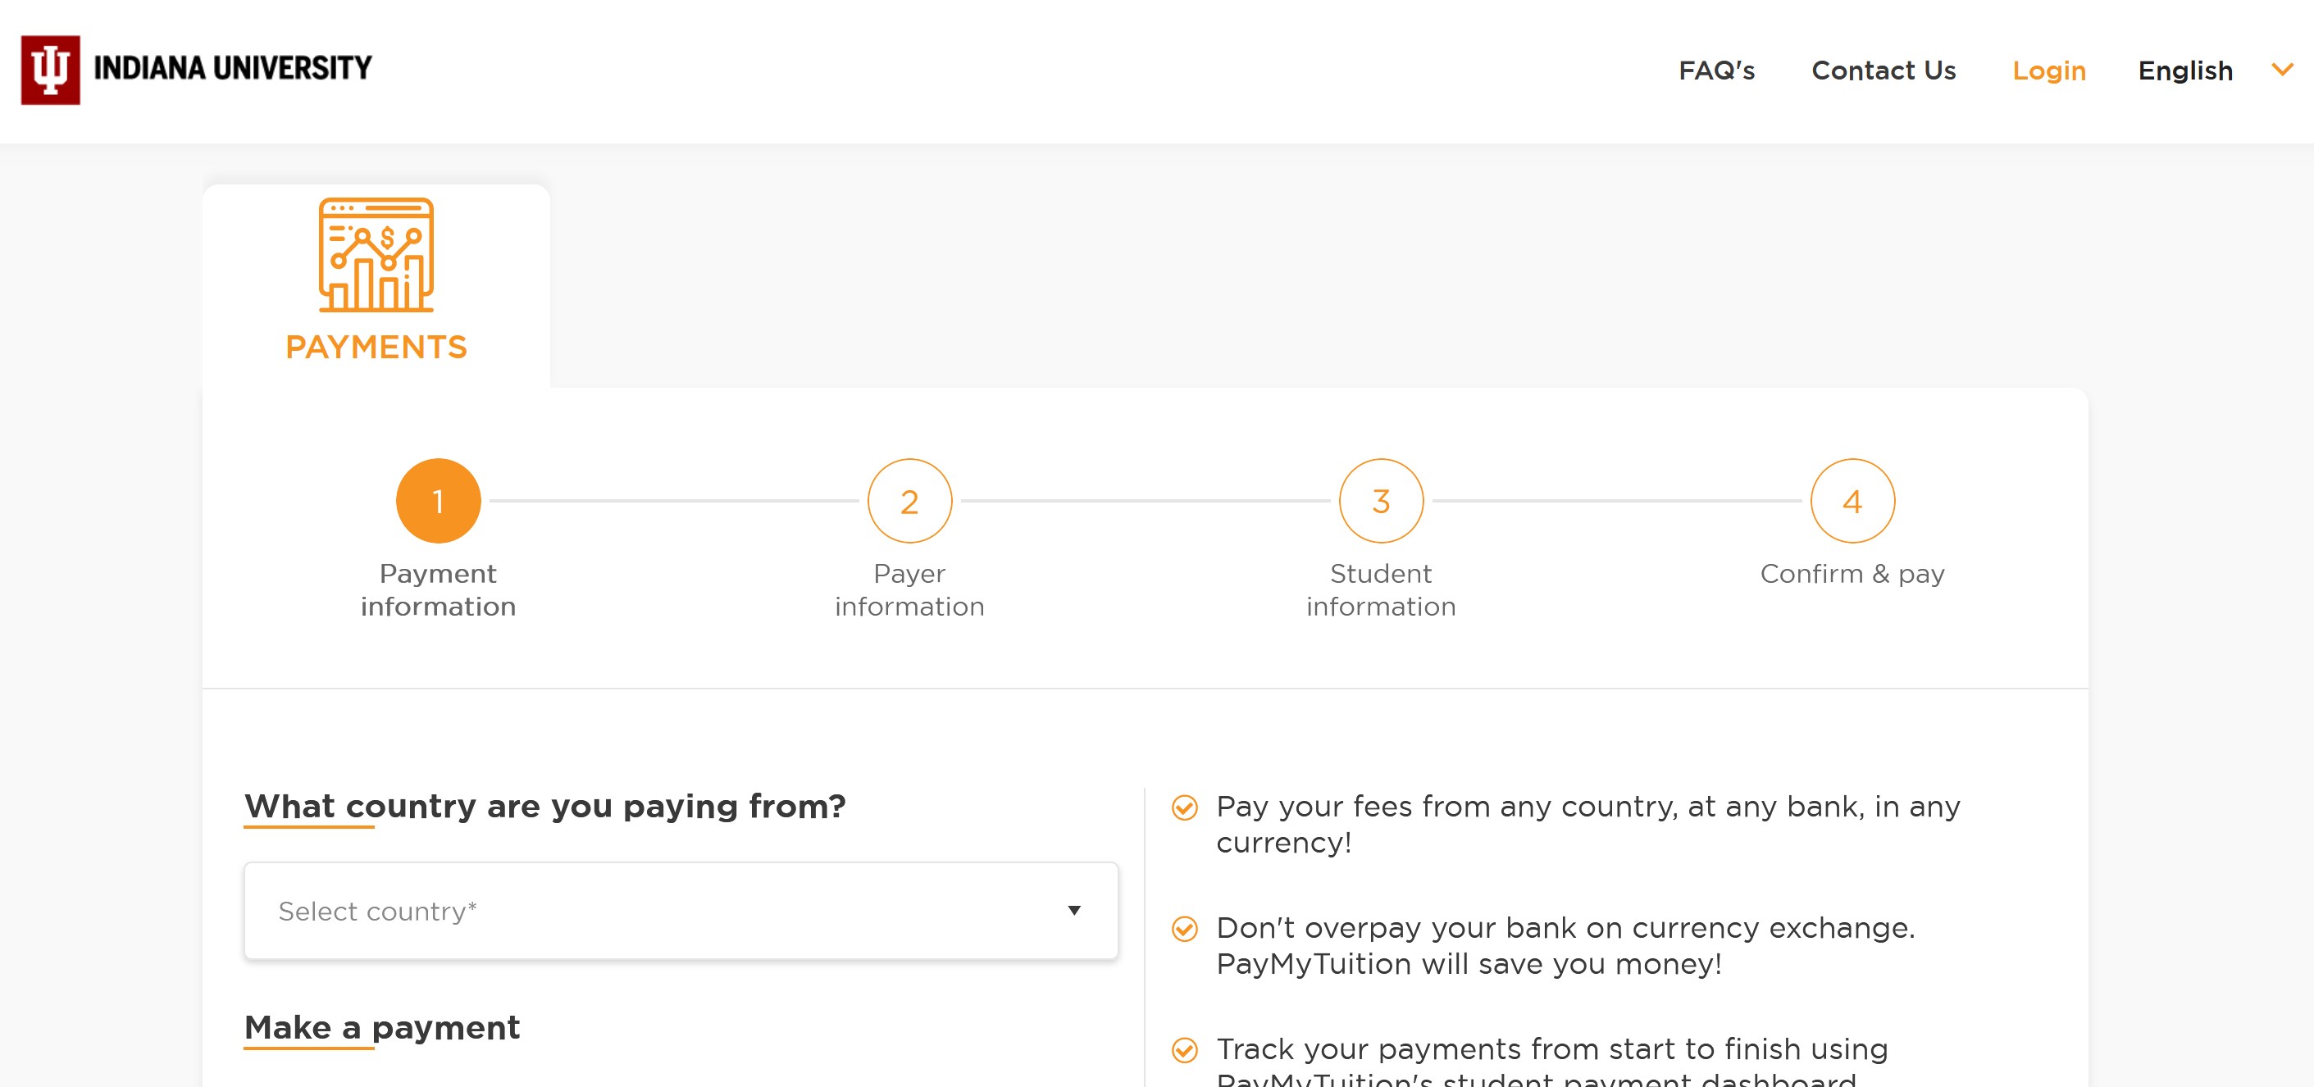
Task: Open the Select country dropdown
Action: tap(680, 911)
